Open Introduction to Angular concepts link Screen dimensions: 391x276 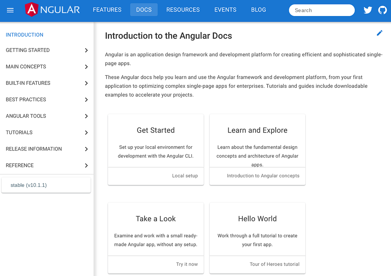click(x=263, y=176)
